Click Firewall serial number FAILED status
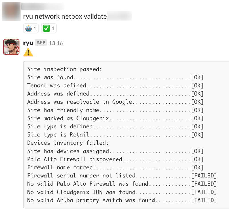The width and height of the screenshot is (229, 209). click(x=204, y=176)
